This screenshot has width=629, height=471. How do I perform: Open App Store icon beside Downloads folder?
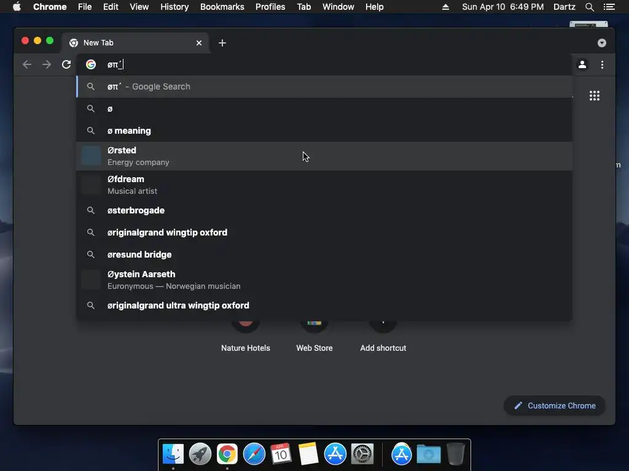coord(402,454)
